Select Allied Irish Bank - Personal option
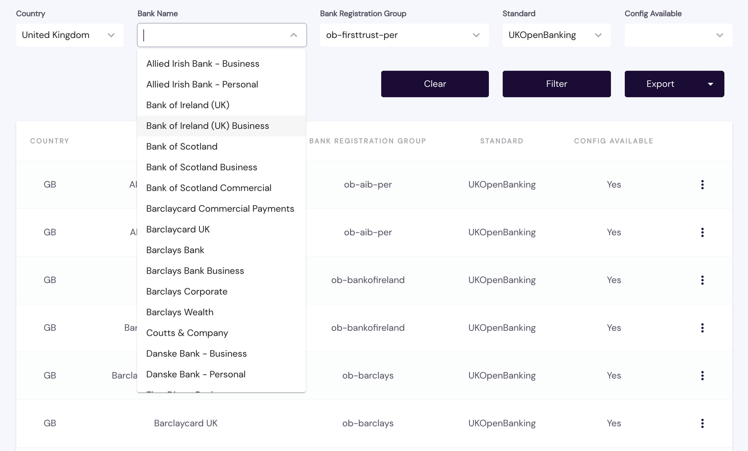Viewport: 748px width, 451px height. (x=202, y=84)
